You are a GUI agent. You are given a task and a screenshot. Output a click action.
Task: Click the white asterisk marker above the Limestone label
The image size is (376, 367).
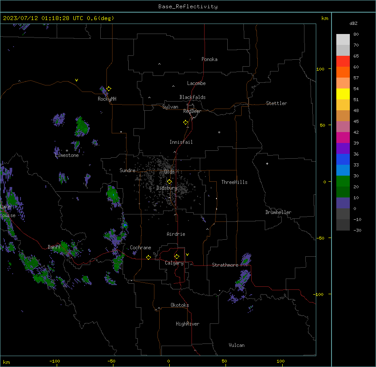[x=67, y=151]
